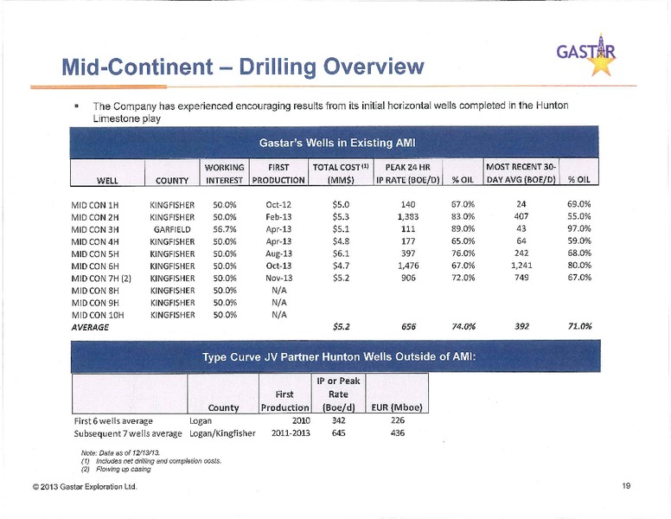Select the 'MID CON 10H' well name
Screen dimensions: 671x519
(98, 315)
